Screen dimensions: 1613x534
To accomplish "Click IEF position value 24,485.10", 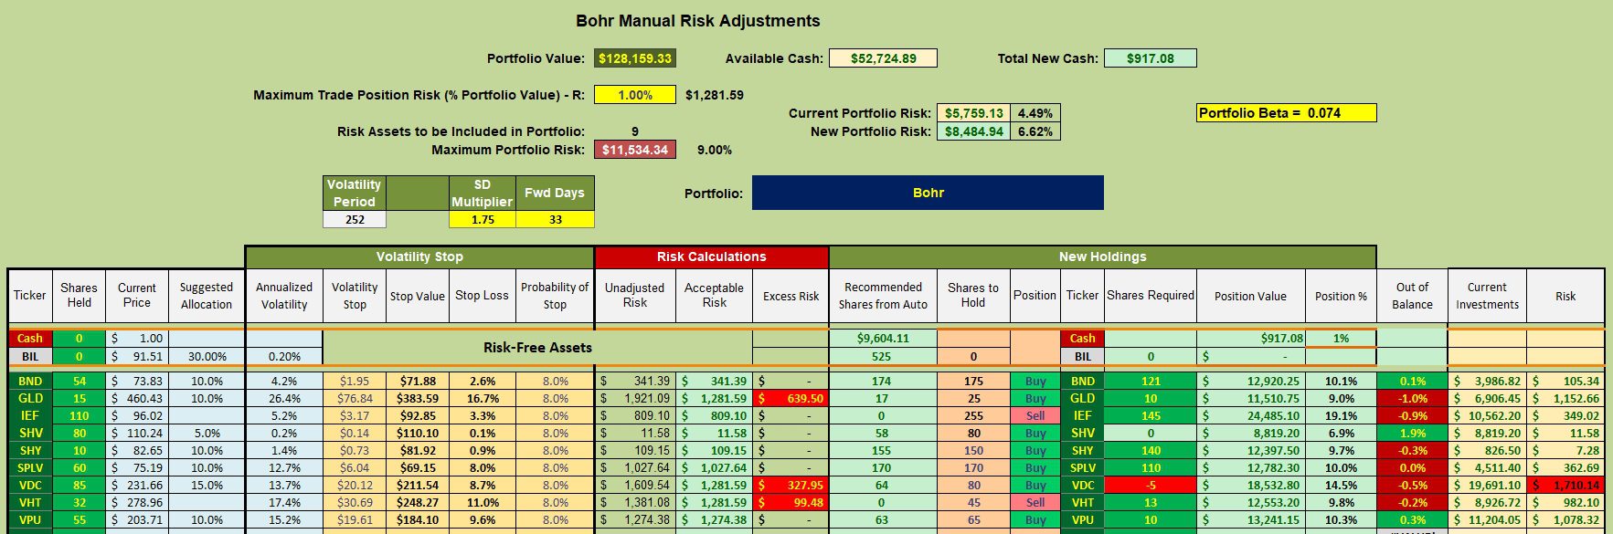I will click(x=1250, y=415).
